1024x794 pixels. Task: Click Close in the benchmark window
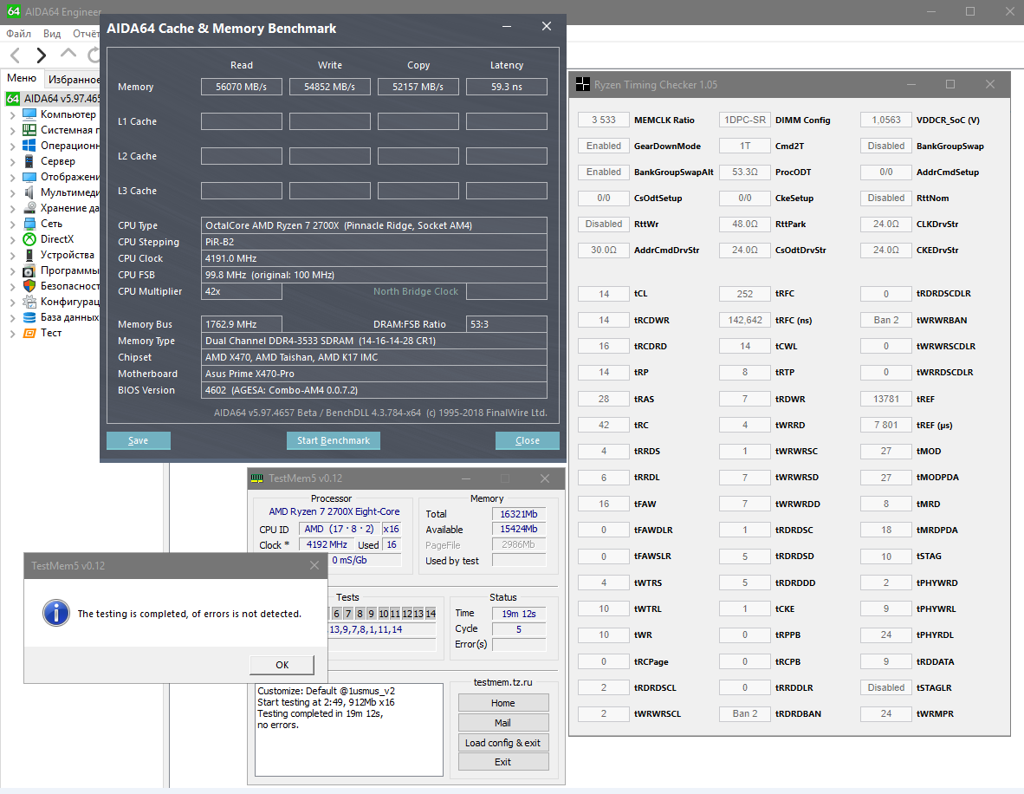point(527,440)
